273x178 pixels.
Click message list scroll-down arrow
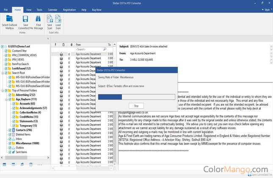point(115,164)
